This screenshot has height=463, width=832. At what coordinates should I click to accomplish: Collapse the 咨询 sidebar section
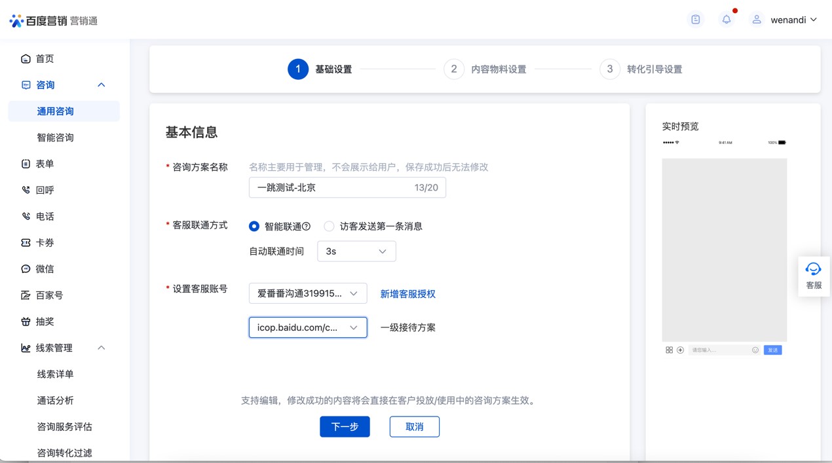(101, 85)
